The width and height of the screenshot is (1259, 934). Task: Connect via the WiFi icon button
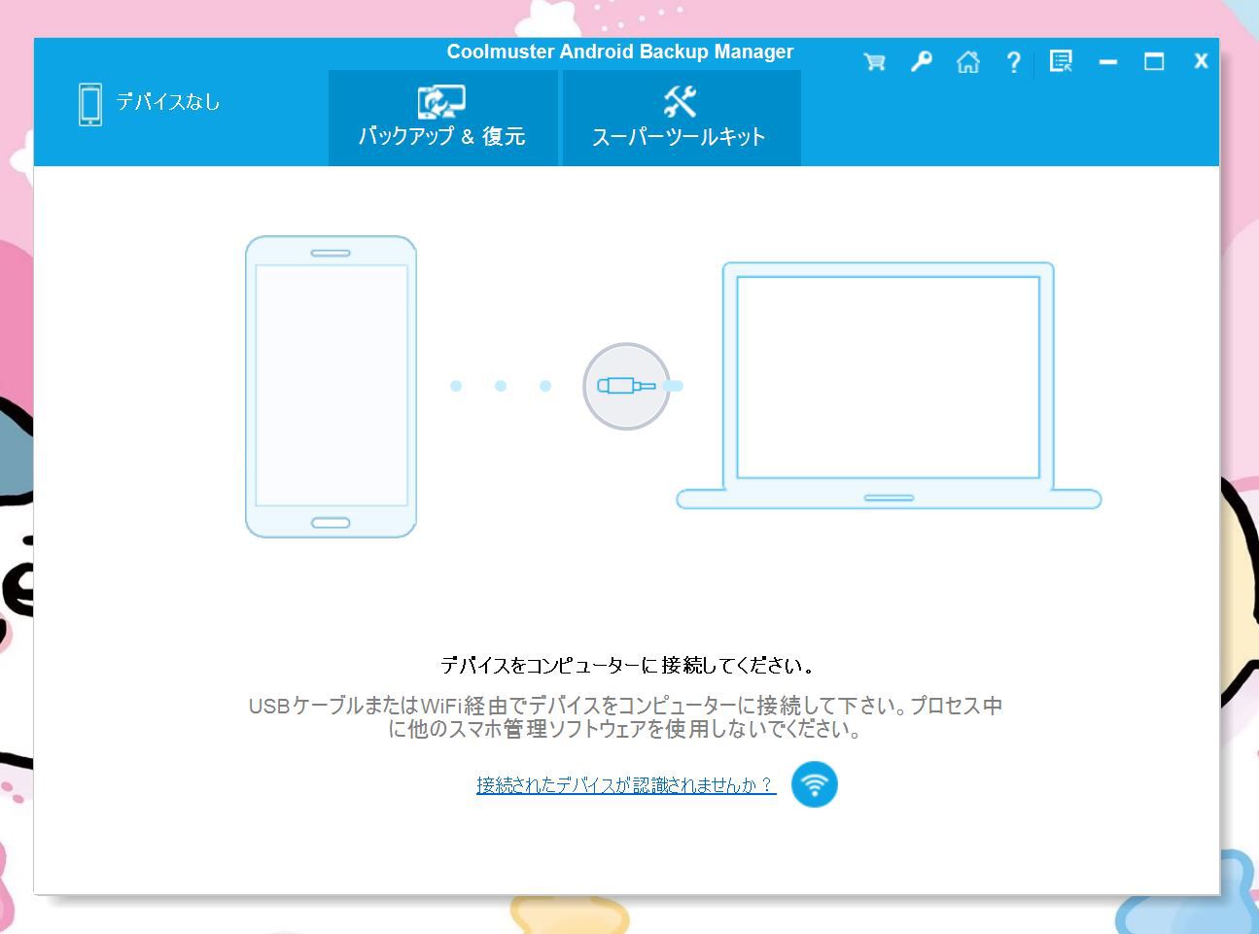pyautogui.click(x=815, y=784)
